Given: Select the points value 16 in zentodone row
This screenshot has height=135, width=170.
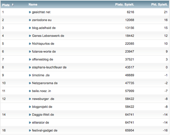Looking at the screenshot, I should (x=166, y=20).
